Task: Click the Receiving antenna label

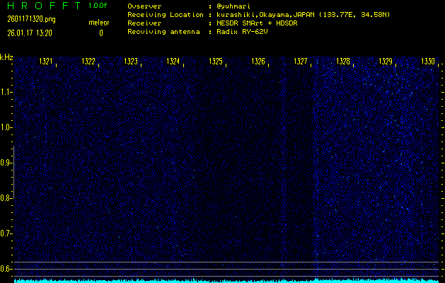Action: pyautogui.click(x=163, y=32)
